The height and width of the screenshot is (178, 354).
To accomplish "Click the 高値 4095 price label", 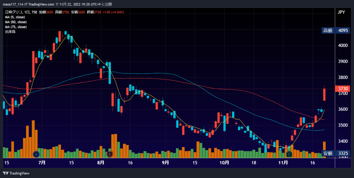I will [335, 30].
